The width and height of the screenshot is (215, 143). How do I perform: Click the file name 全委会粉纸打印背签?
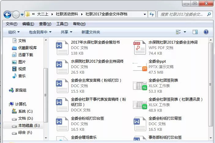(165, 118)
